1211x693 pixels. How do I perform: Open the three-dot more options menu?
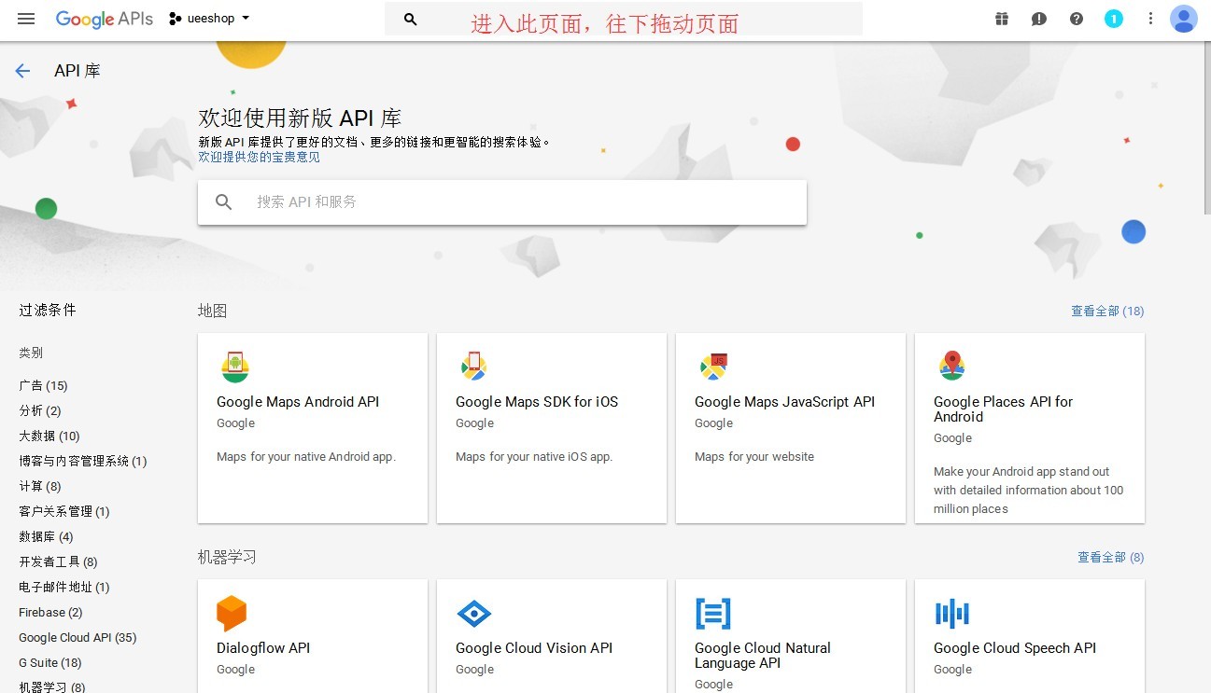click(x=1151, y=19)
